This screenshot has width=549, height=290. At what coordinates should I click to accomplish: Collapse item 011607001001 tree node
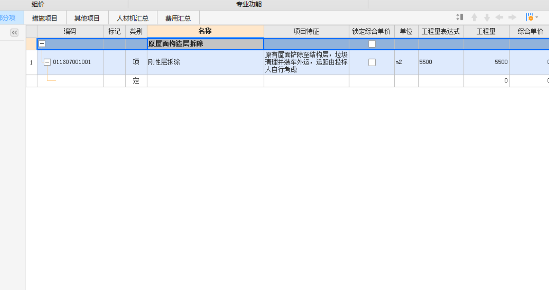(47, 62)
